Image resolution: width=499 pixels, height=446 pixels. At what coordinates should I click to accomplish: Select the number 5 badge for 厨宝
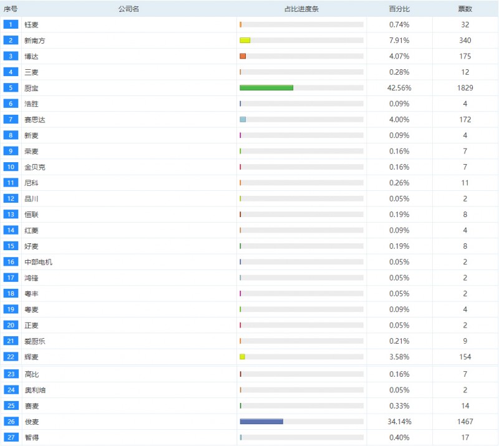point(11,87)
